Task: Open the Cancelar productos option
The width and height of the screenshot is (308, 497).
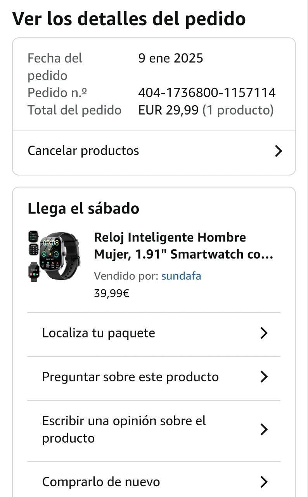Action: tap(154, 151)
